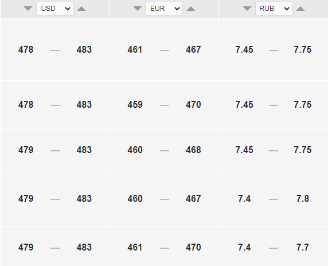Open the EUR currency dropdown

(x=164, y=9)
